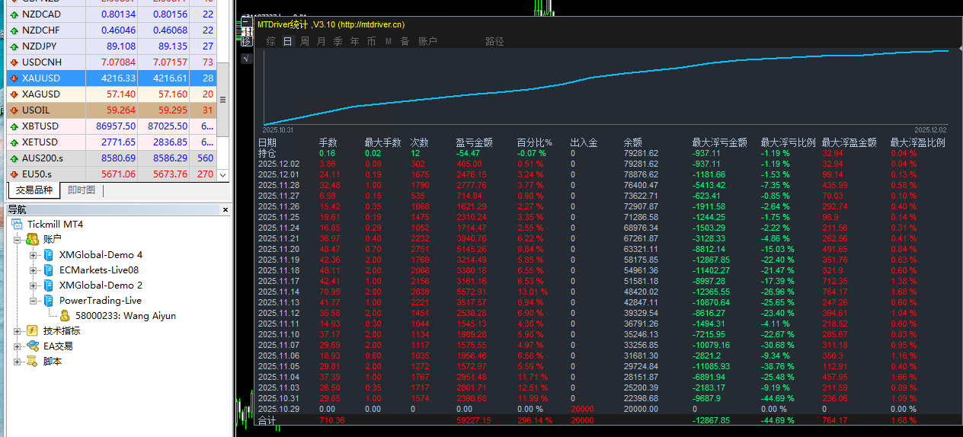The height and width of the screenshot is (437, 963).
Task: Click the balance value 79281.62 in 持仓 row
Action: coord(641,153)
